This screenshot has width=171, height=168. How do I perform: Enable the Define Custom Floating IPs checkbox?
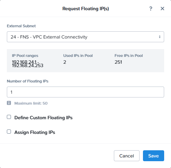9,117
